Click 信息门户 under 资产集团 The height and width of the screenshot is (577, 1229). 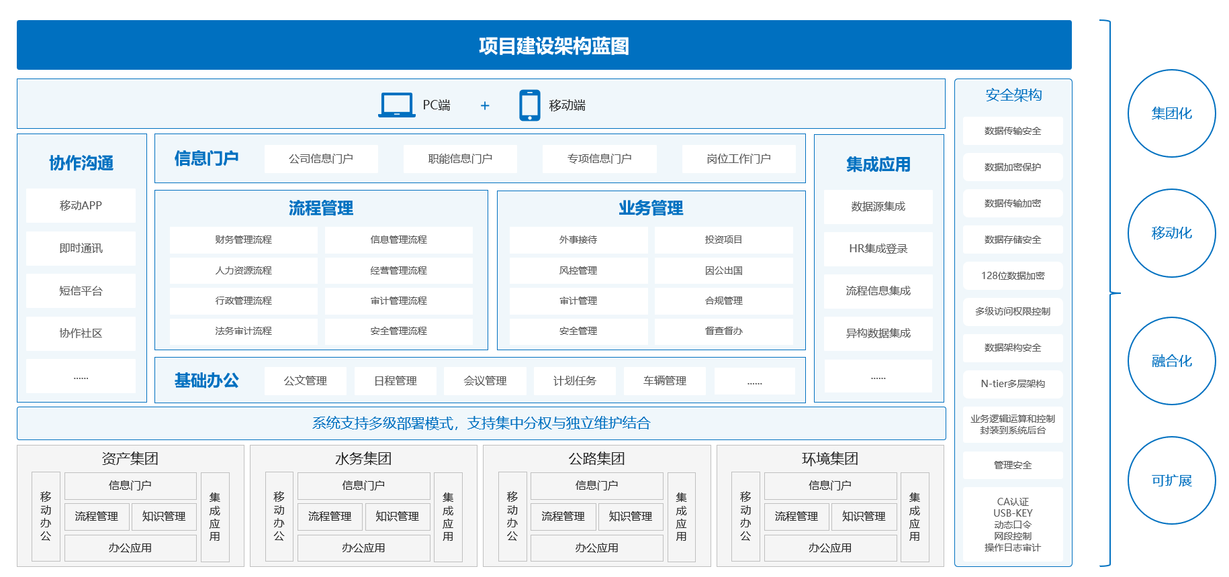point(130,486)
